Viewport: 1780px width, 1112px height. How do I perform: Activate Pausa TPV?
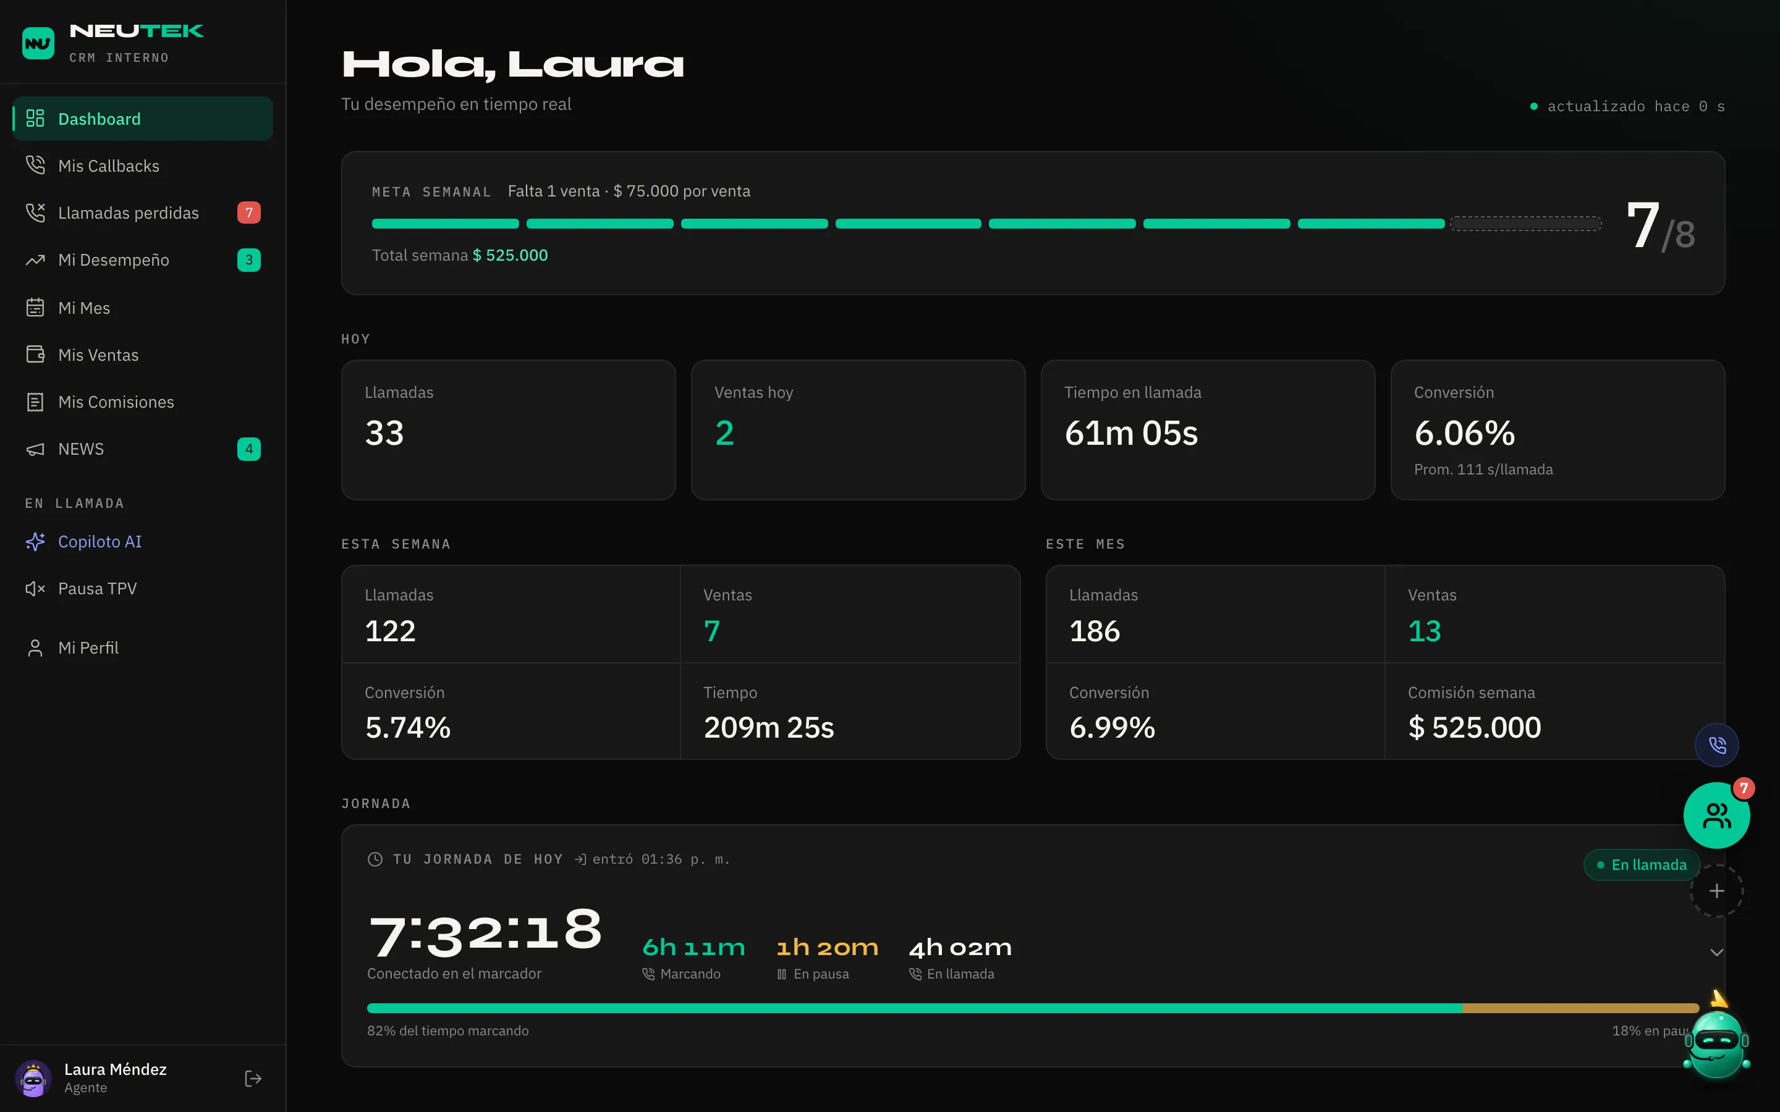[x=143, y=588]
